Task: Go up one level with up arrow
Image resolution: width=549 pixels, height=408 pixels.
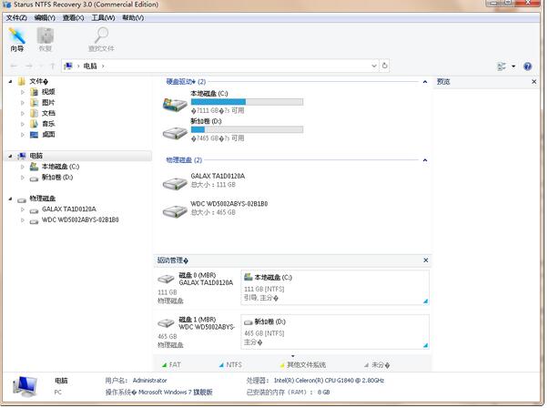Action: click(x=53, y=66)
